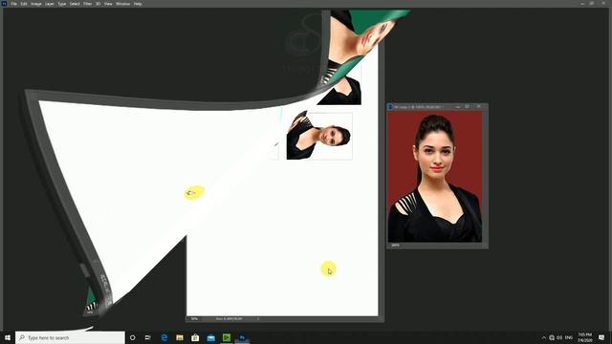Close the portrait document window
612x344 pixels.
tap(479, 106)
